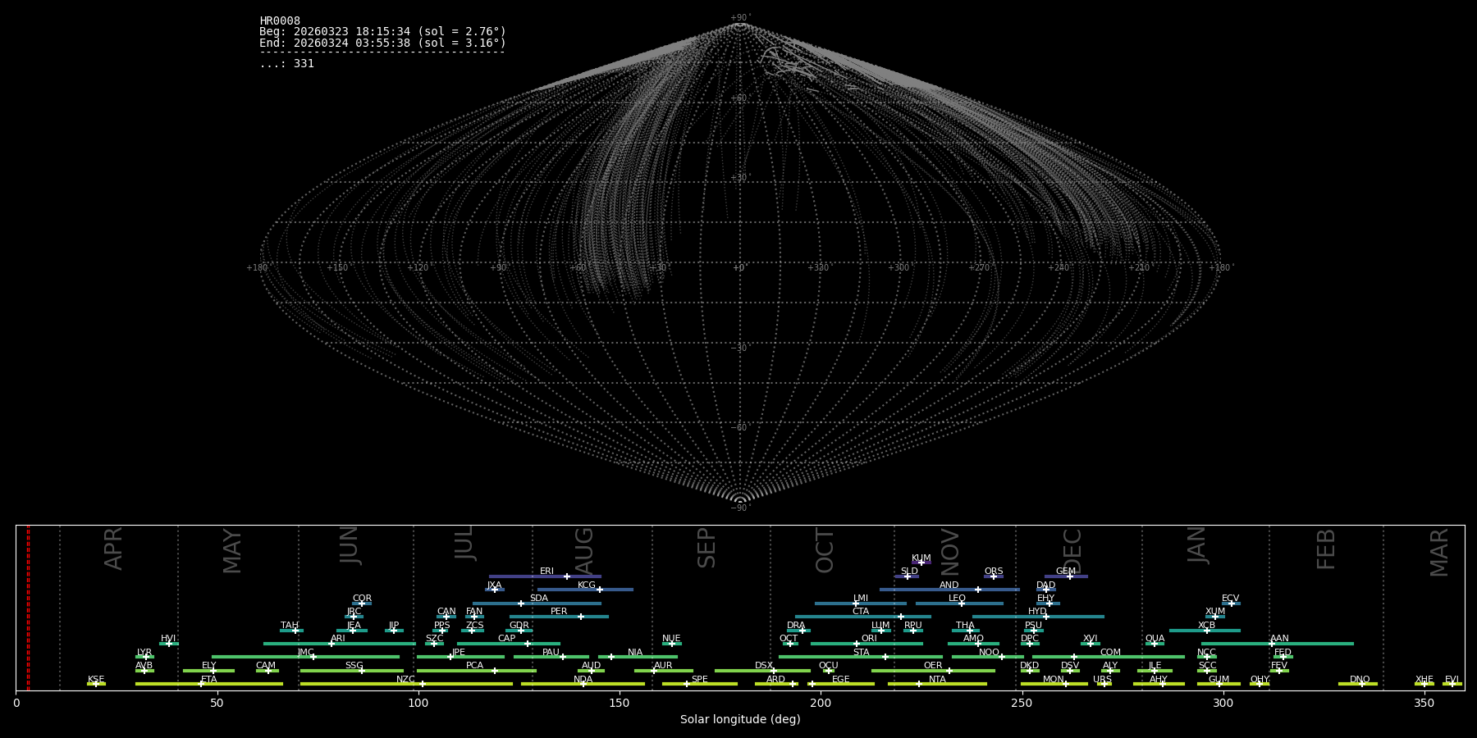The height and width of the screenshot is (738, 1477).
Task: Click the ETA shower label
Action: click(209, 680)
